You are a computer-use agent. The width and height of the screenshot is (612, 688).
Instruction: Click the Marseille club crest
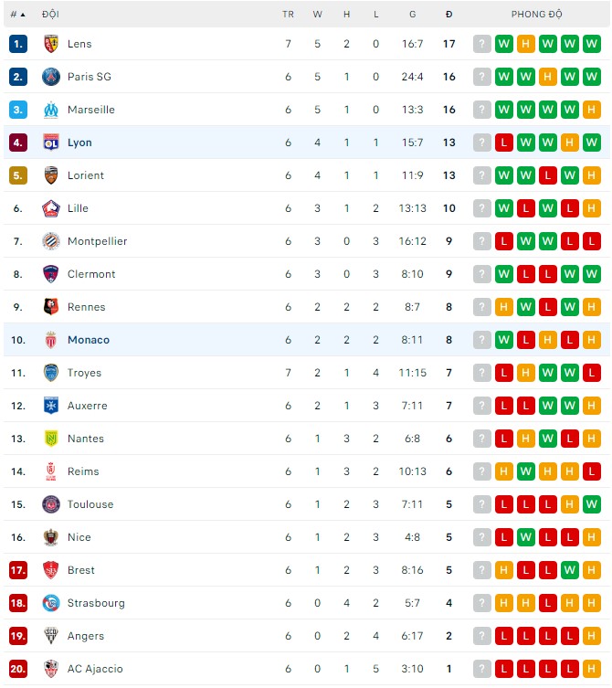[x=51, y=110]
